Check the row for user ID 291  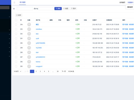[x=16, y=38]
